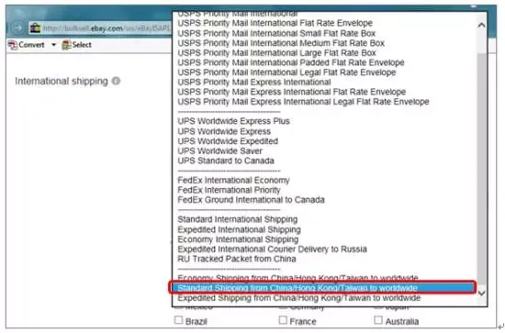
Task: Click the browser forward arrow button
Action: point(18,28)
